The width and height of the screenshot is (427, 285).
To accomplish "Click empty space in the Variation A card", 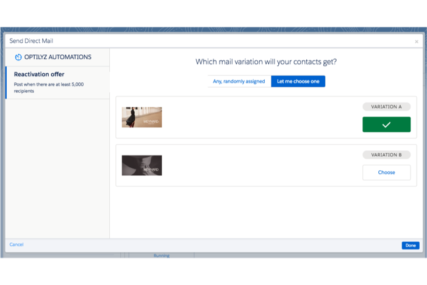I will click(x=256, y=117).
